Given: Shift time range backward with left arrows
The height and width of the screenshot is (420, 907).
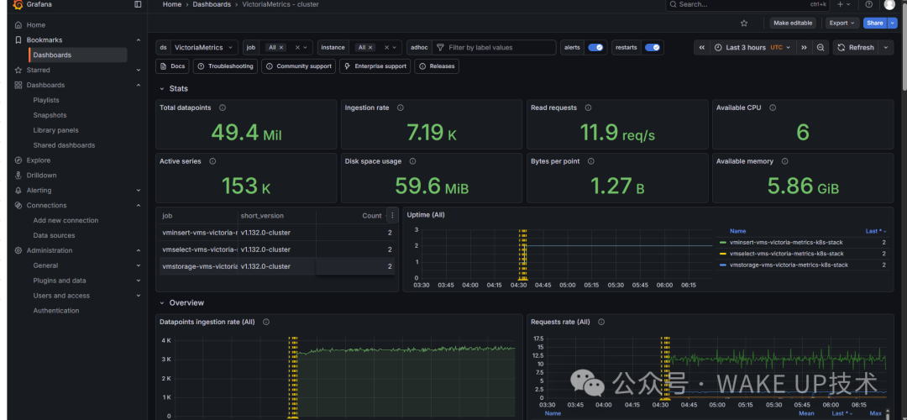Looking at the screenshot, I should (x=701, y=48).
